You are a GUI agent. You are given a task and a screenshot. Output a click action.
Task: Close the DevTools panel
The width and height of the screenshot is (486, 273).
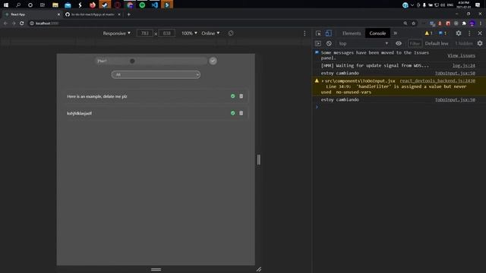480,33
